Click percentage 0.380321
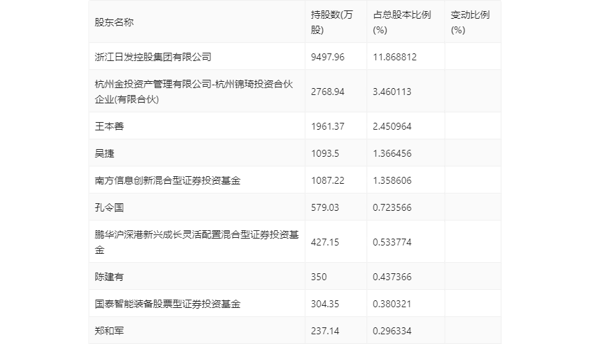This screenshot has height=344, width=590. [391, 304]
